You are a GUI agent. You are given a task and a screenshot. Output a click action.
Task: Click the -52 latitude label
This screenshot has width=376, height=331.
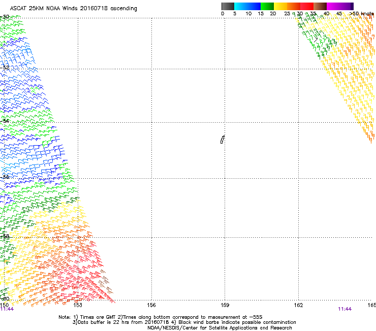point(5,68)
